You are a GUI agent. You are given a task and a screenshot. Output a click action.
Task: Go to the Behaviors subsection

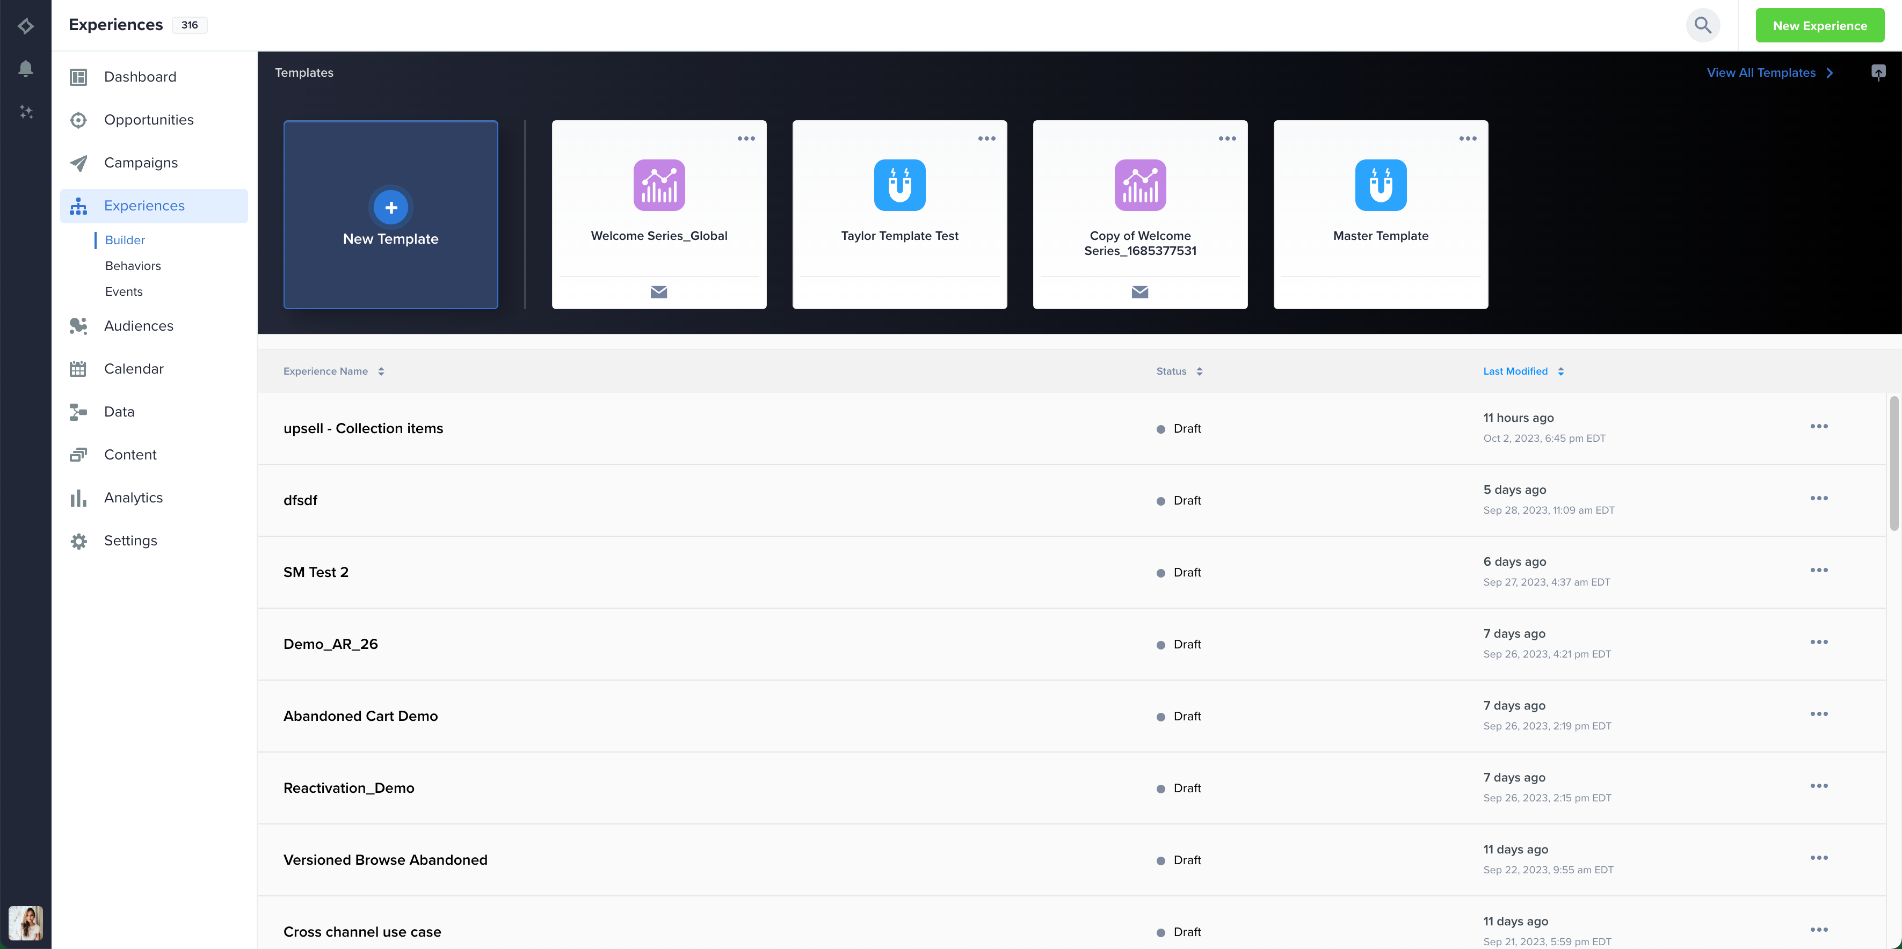click(133, 266)
